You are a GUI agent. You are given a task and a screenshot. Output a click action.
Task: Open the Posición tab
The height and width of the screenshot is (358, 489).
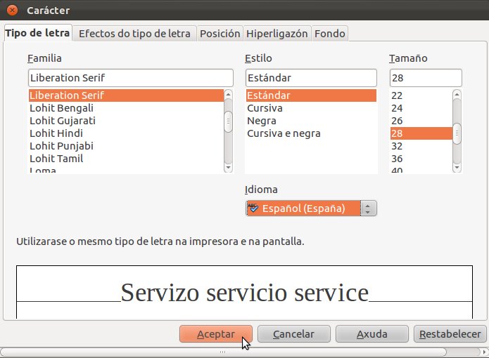[x=220, y=34]
